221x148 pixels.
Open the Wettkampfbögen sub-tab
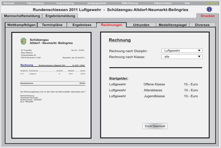click(21, 25)
